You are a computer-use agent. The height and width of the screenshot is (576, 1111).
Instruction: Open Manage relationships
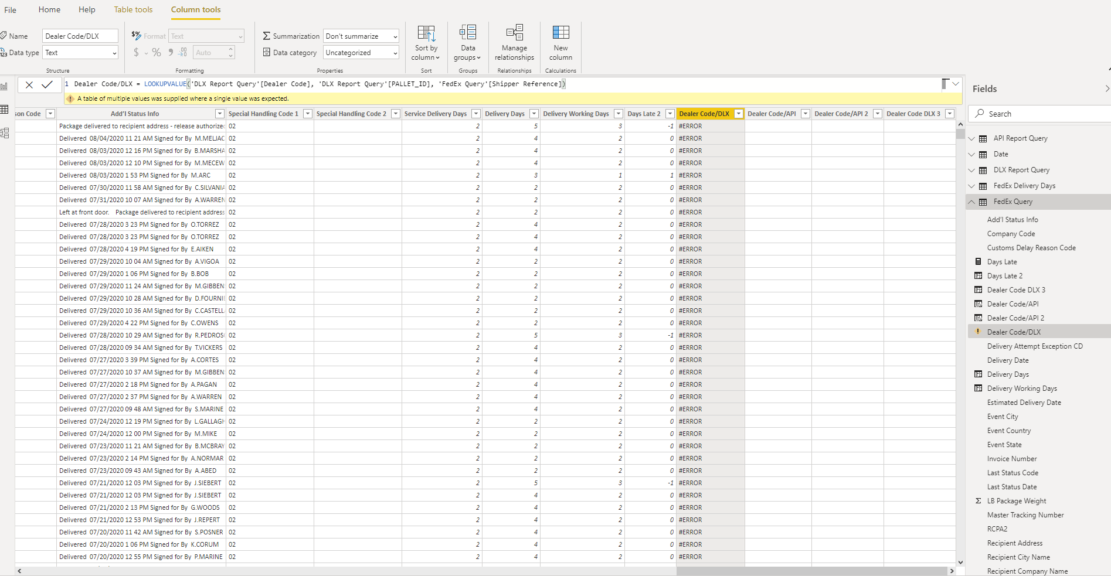click(514, 43)
